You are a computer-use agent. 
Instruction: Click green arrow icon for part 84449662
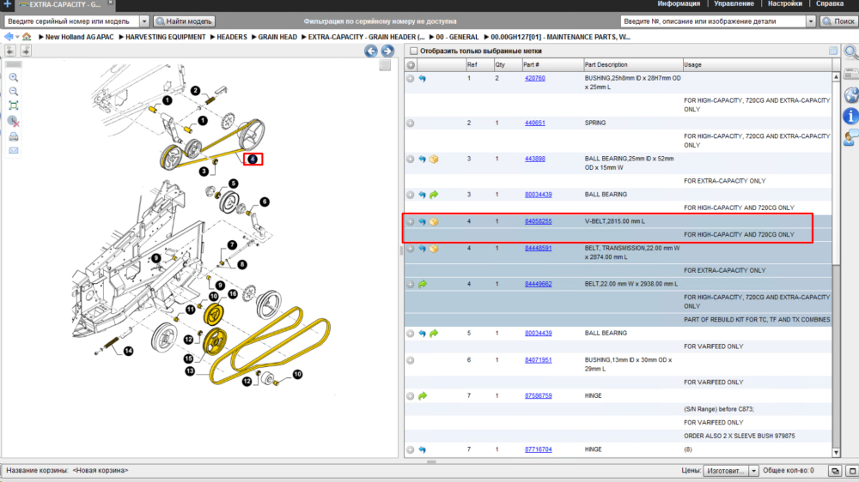tap(423, 285)
